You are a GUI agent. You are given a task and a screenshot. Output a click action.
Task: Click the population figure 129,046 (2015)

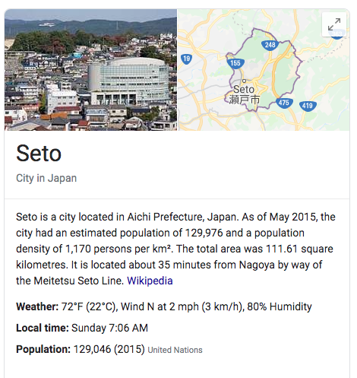click(109, 349)
